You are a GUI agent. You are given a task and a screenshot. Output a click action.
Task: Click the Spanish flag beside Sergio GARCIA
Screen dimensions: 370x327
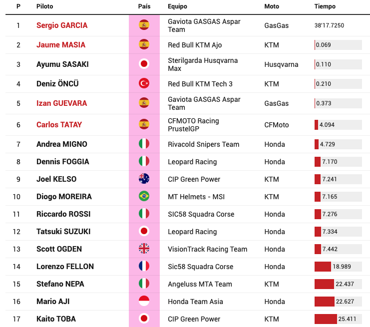[144, 25]
